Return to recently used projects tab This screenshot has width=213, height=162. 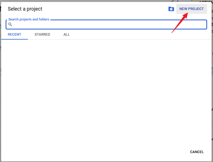point(14,35)
